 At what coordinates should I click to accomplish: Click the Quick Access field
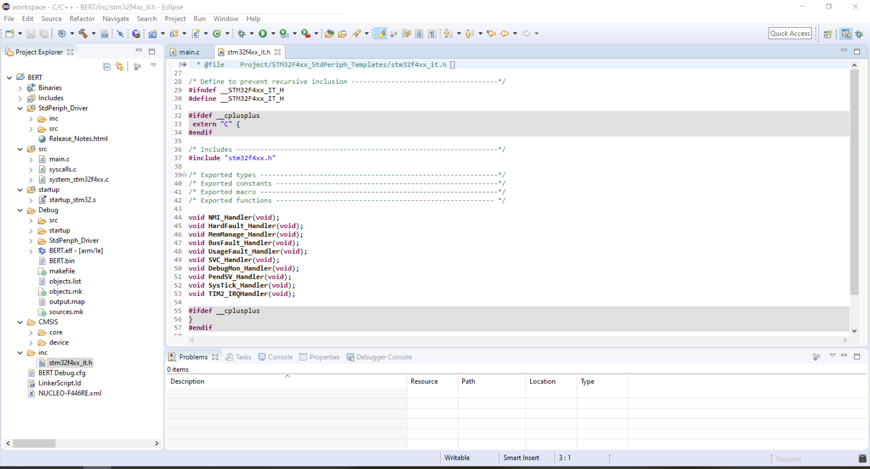(x=790, y=33)
